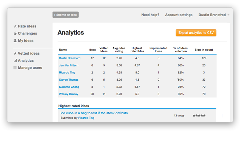
Task: Open Dustin Bransford's profile link in table
Action: (x=70, y=58)
